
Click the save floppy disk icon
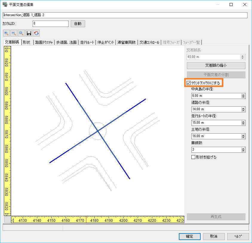click(x=29, y=33)
